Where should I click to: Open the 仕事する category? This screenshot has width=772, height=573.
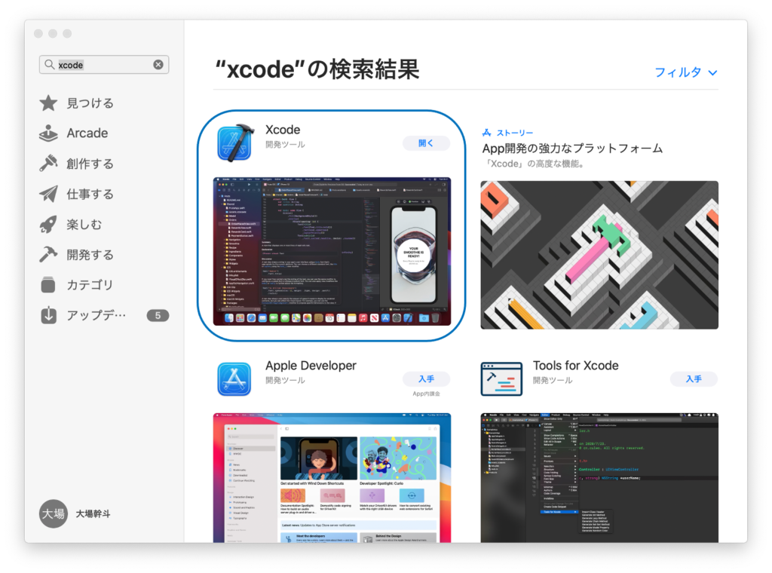[x=83, y=194]
